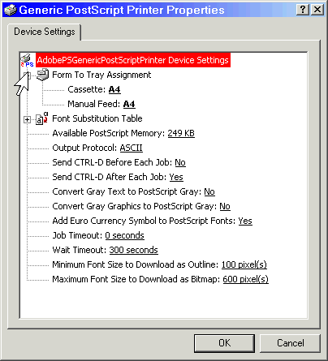The width and height of the screenshot is (328, 361).
Task: Close the Printer Properties dialog window
Action: 317,10
